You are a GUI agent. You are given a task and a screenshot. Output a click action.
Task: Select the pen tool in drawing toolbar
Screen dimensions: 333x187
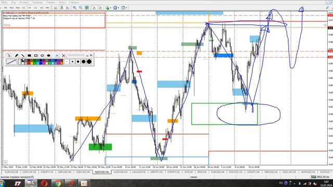[16, 56]
